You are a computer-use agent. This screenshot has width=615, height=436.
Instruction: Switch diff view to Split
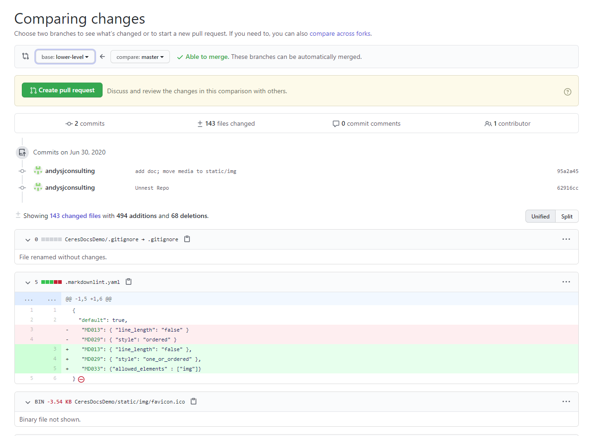coord(567,216)
